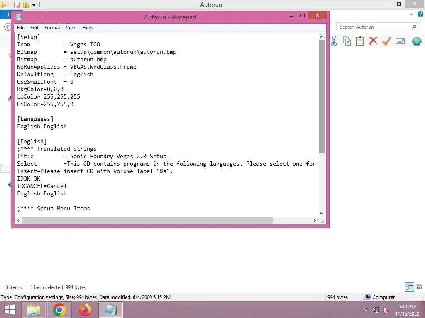This screenshot has width=425, height=318.
Task: Click the Notepad horizontal scrollbar thumb
Action: tap(147, 220)
